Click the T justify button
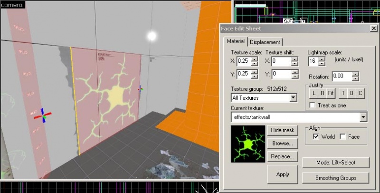The image size is (380, 193). 344,93
